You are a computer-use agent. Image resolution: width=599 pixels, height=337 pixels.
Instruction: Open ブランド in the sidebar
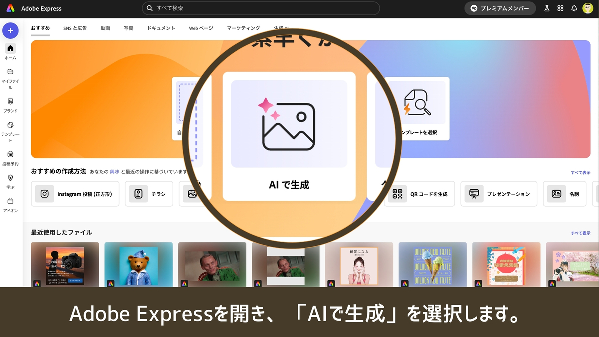10,105
